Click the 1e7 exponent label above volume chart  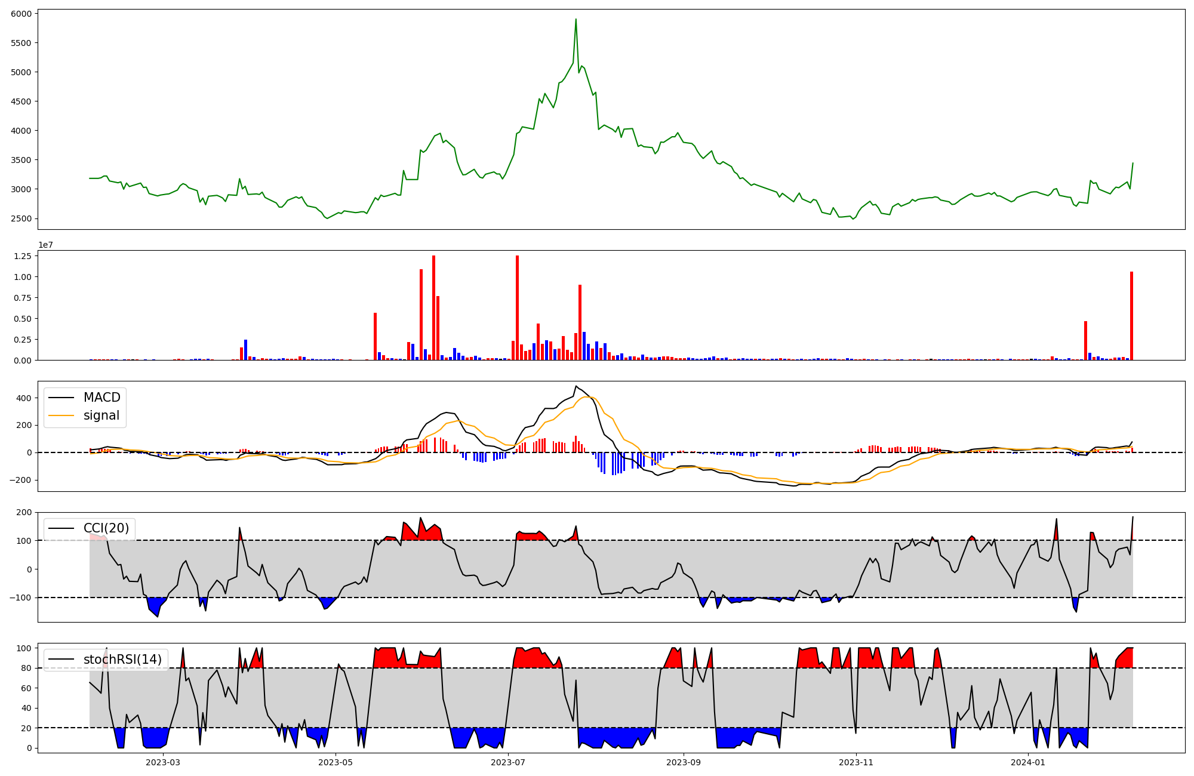coord(45,245)
